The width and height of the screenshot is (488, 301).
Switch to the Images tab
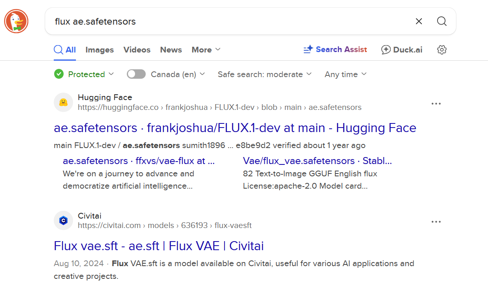(99, 50)
